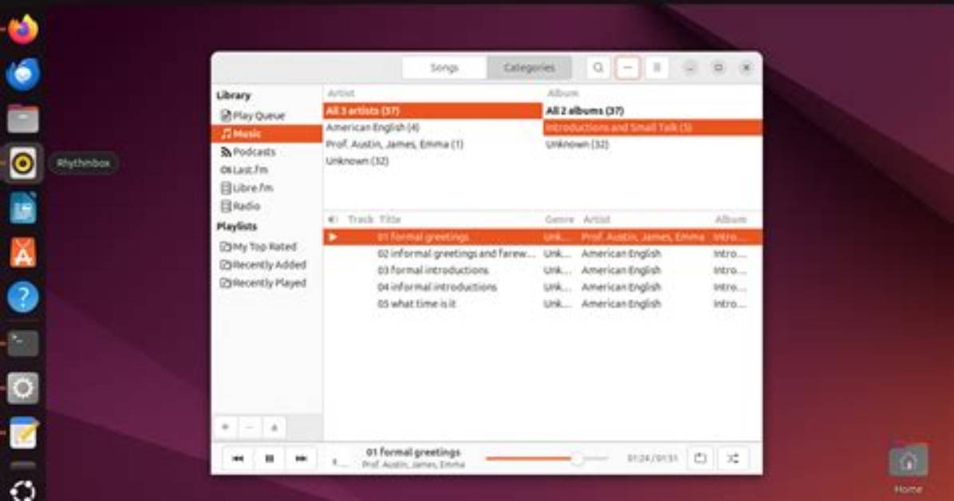Open Radio in the sidebar
The width and height of the screenshot is (954, 501).
coord(267,207)
